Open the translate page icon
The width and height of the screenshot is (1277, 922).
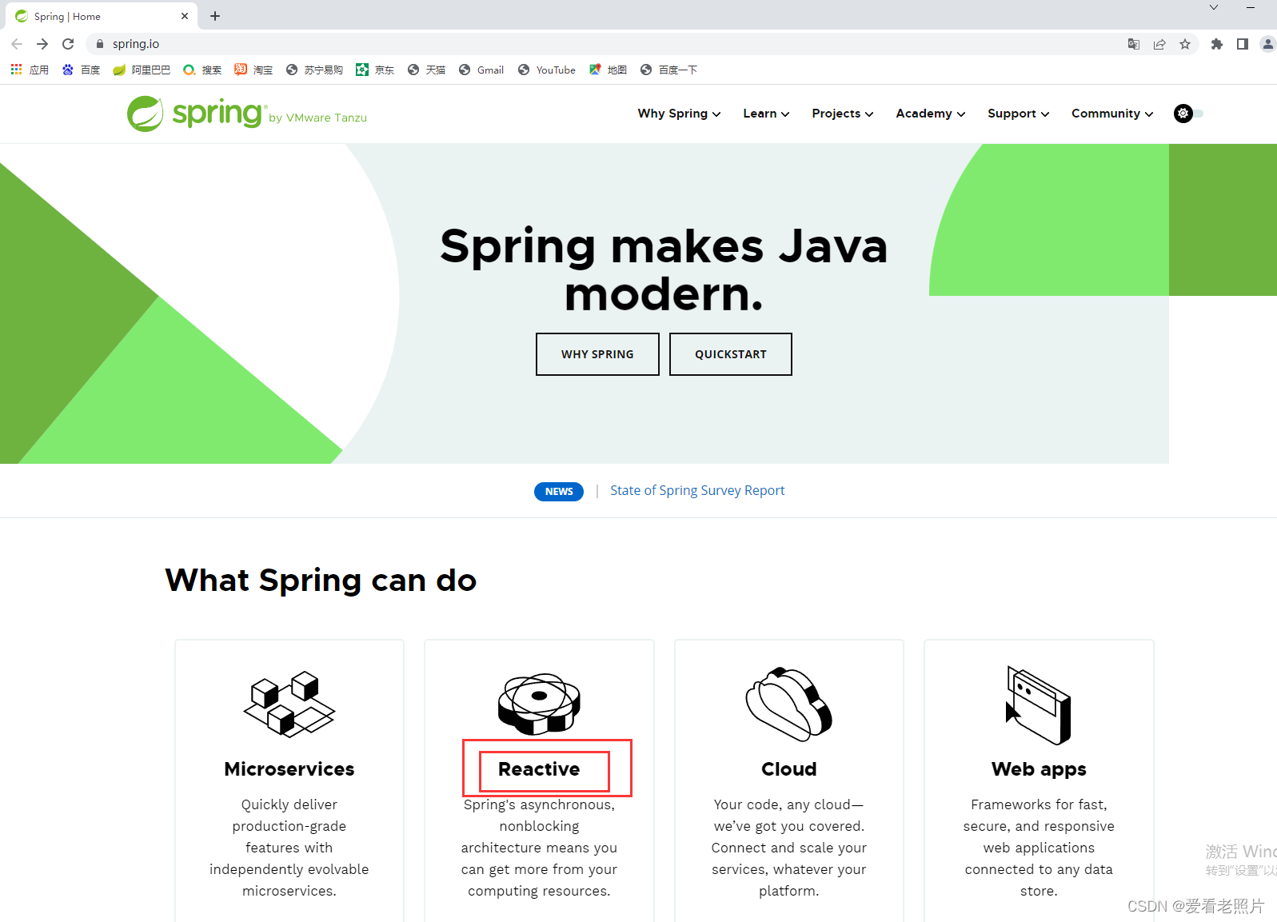coord(1134,44)
